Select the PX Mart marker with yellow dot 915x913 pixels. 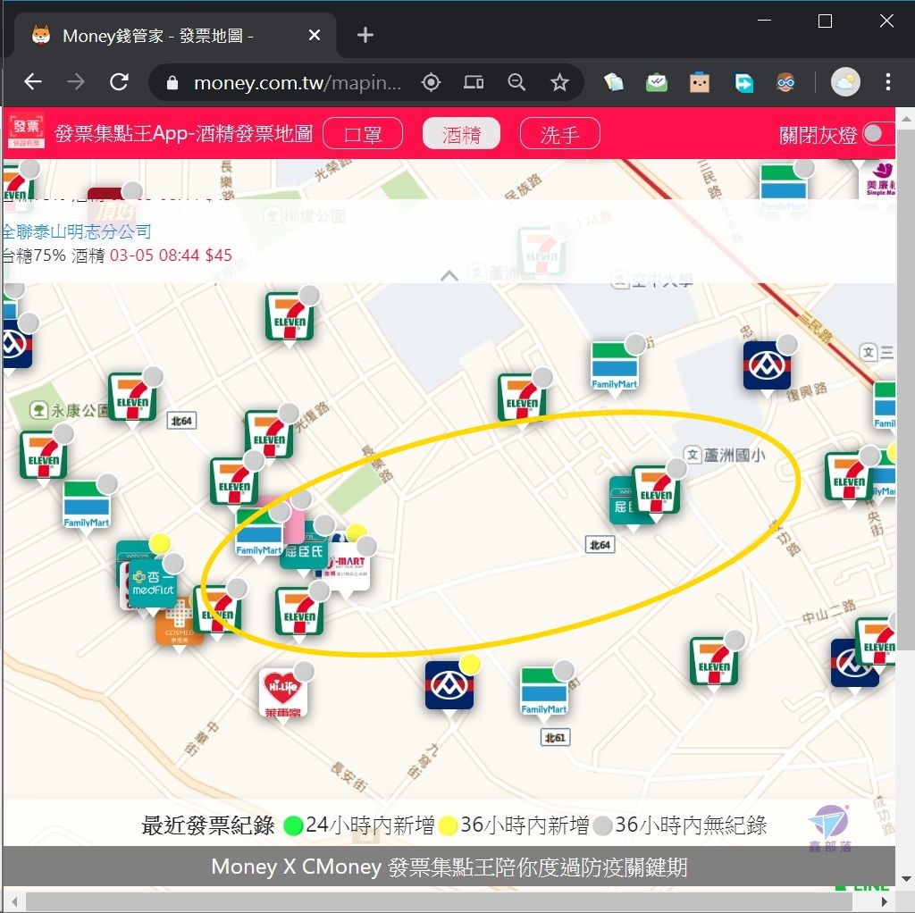[449, 687]
